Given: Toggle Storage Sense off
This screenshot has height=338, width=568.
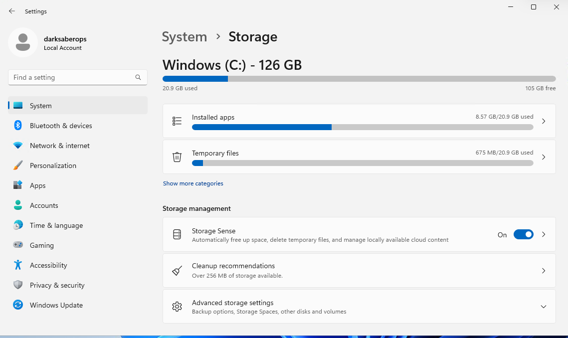Looking at the screenshot, I should [523, 234].
